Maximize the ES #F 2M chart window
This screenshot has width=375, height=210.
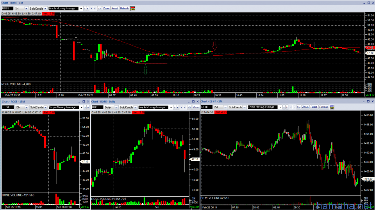(x=368, y=101)
